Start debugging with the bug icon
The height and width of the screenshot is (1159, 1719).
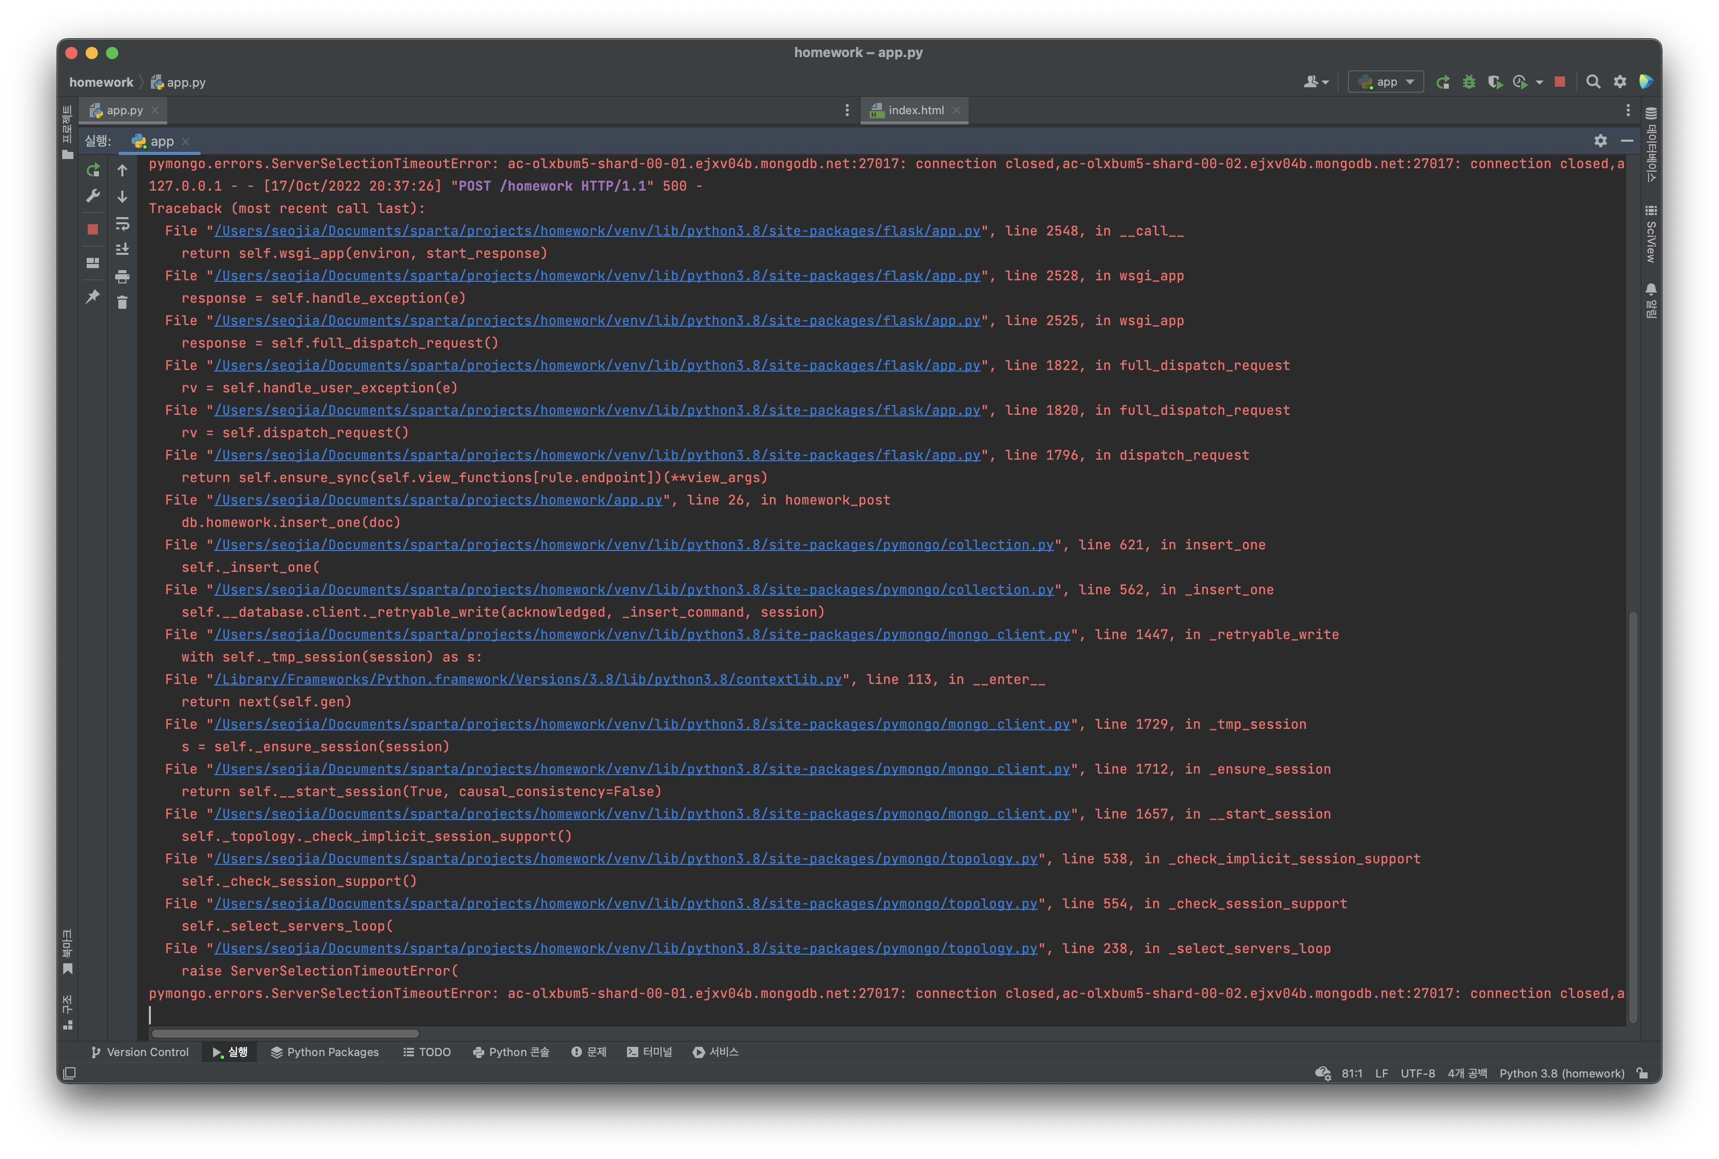[1469, 82]
